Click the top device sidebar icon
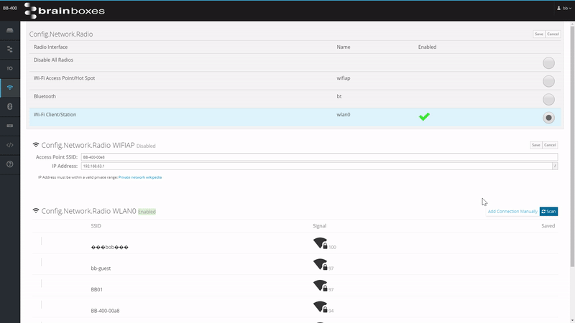Viewport: 575px width, 323px height. 9,30
